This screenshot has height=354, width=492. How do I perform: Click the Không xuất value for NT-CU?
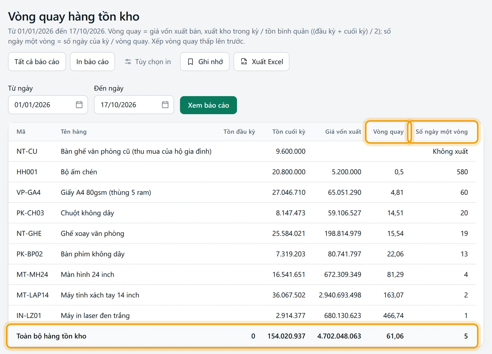click(450, 151)
